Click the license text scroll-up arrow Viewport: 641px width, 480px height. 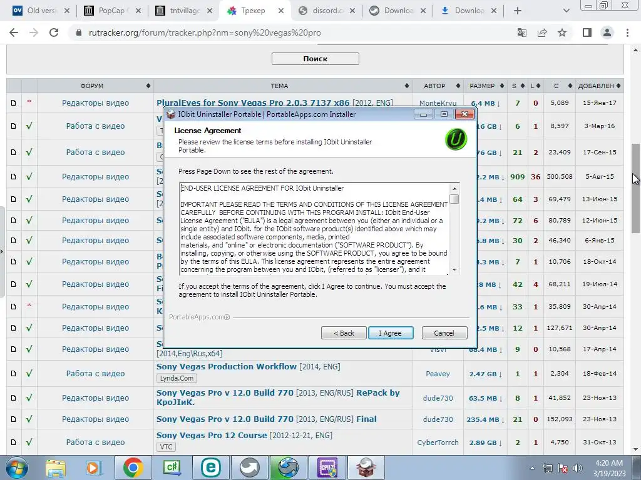coord(454,188)
